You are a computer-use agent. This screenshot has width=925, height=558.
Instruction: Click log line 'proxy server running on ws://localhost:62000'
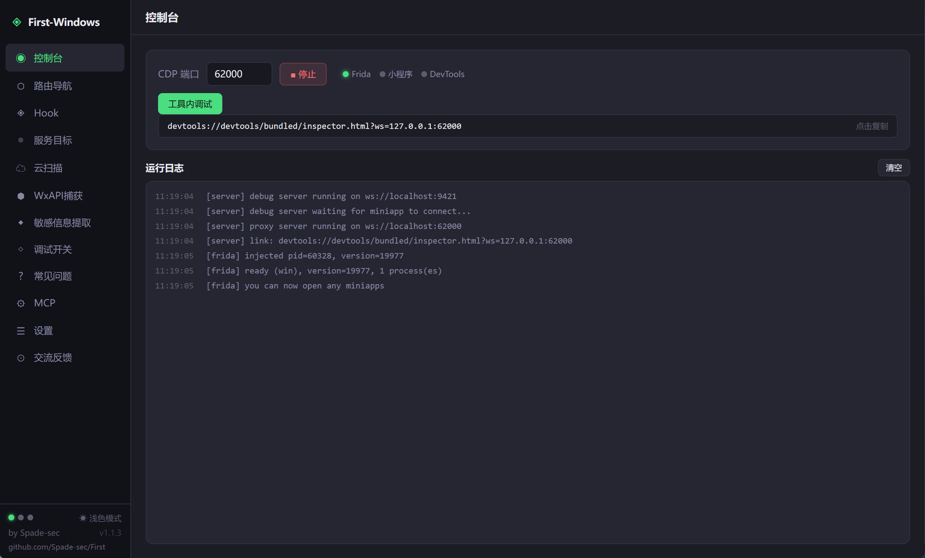(x=334, y=226)
